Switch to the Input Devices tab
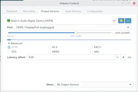138x92 pixels. click(73, 11)
